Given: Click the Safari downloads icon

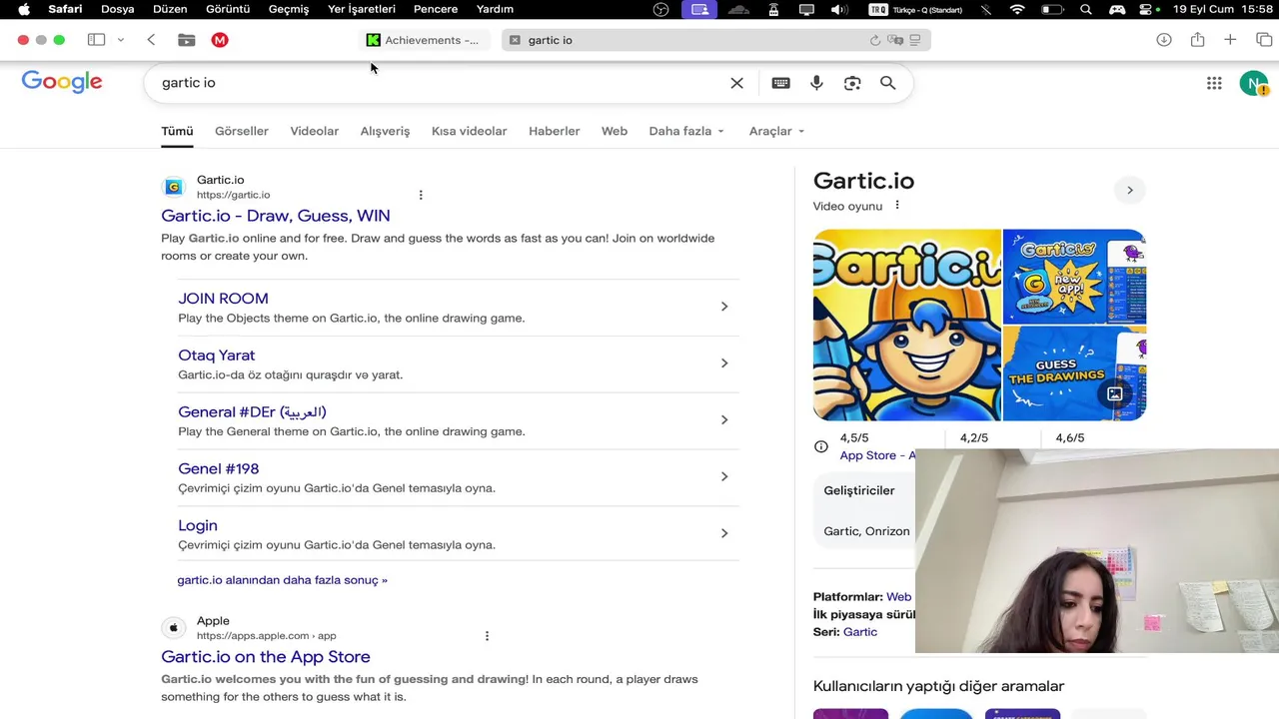Looking at the screenshot, I should click(1164, 40).
